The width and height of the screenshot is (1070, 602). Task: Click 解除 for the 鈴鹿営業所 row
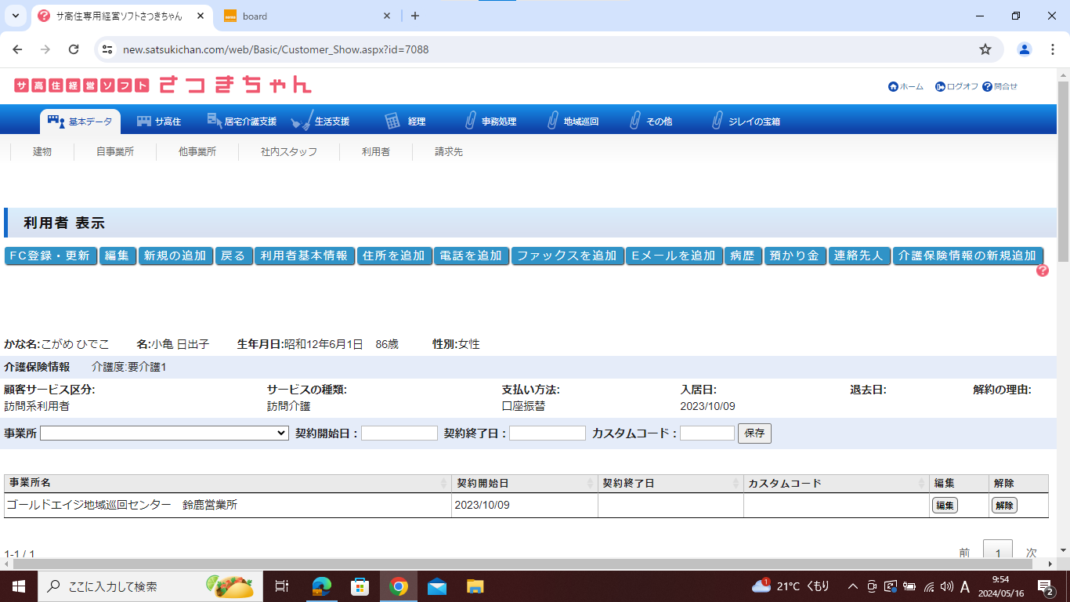[x=1004, y=506]
